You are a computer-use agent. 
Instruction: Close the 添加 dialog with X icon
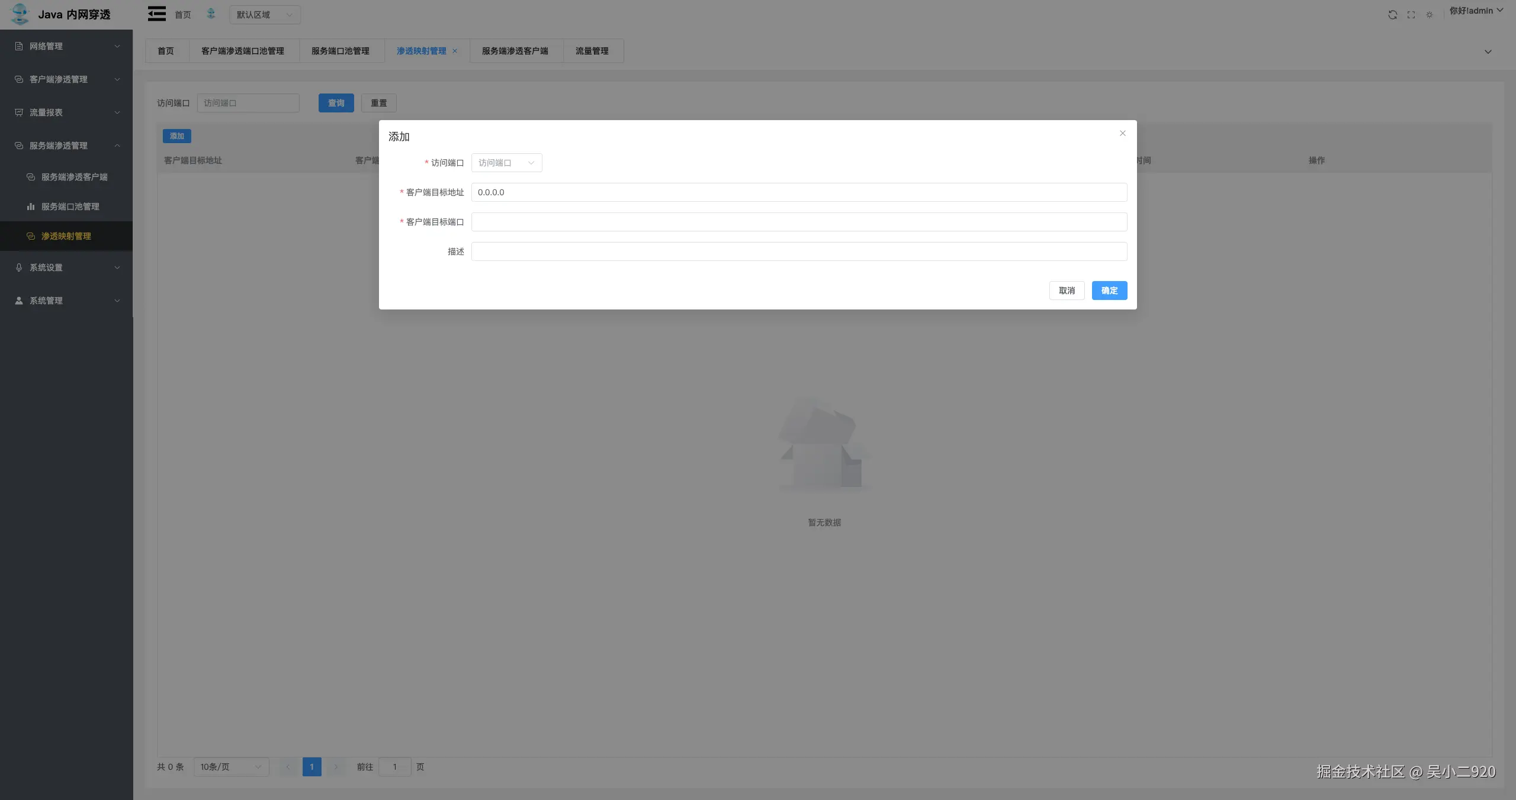click(1122, 133)
